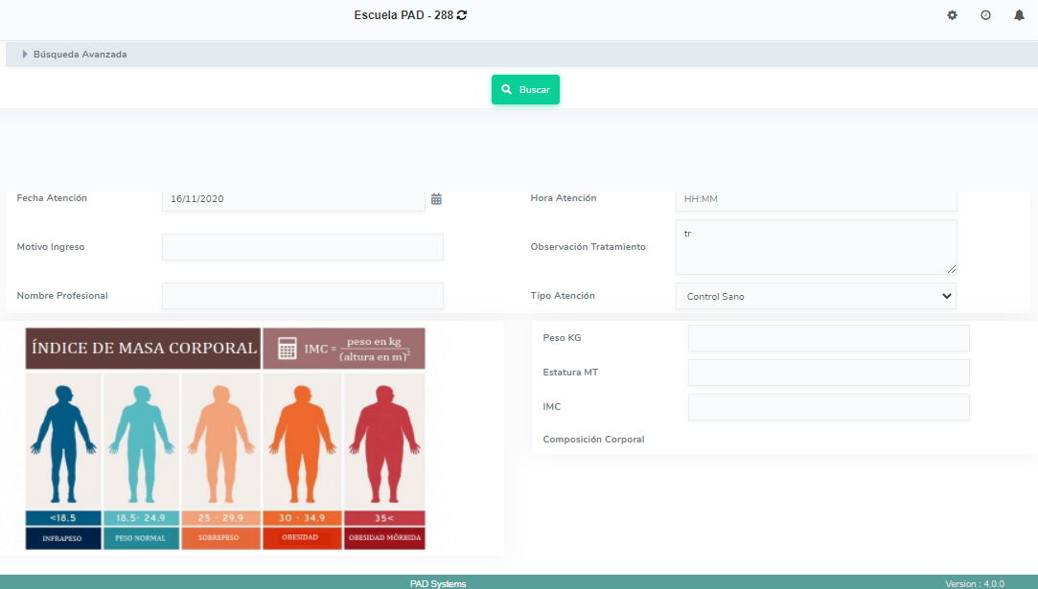Expand the Búsqueda Avanzada panel
1038x589 pixels.
coord(81,55)
